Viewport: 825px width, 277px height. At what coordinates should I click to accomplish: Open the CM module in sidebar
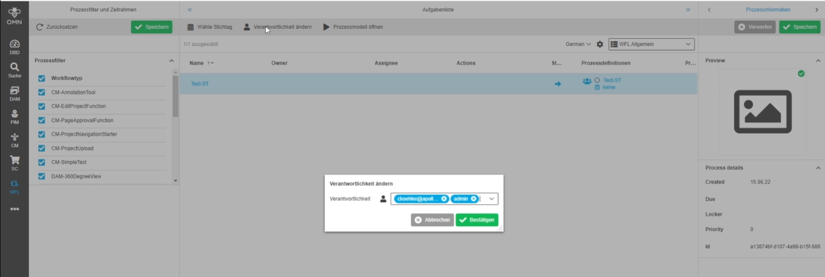click(x=14, y=140)
